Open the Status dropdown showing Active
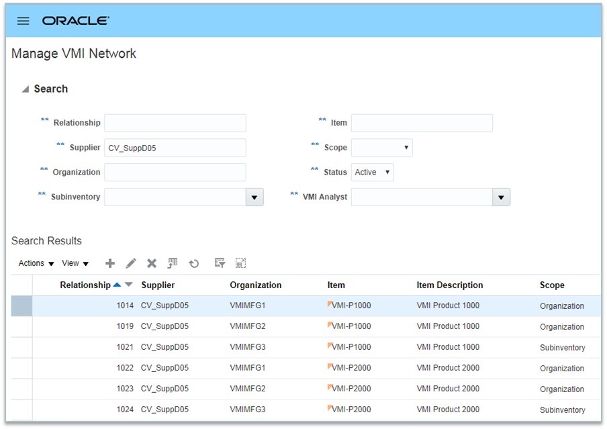The image size is (607, 429). [373, 173]
